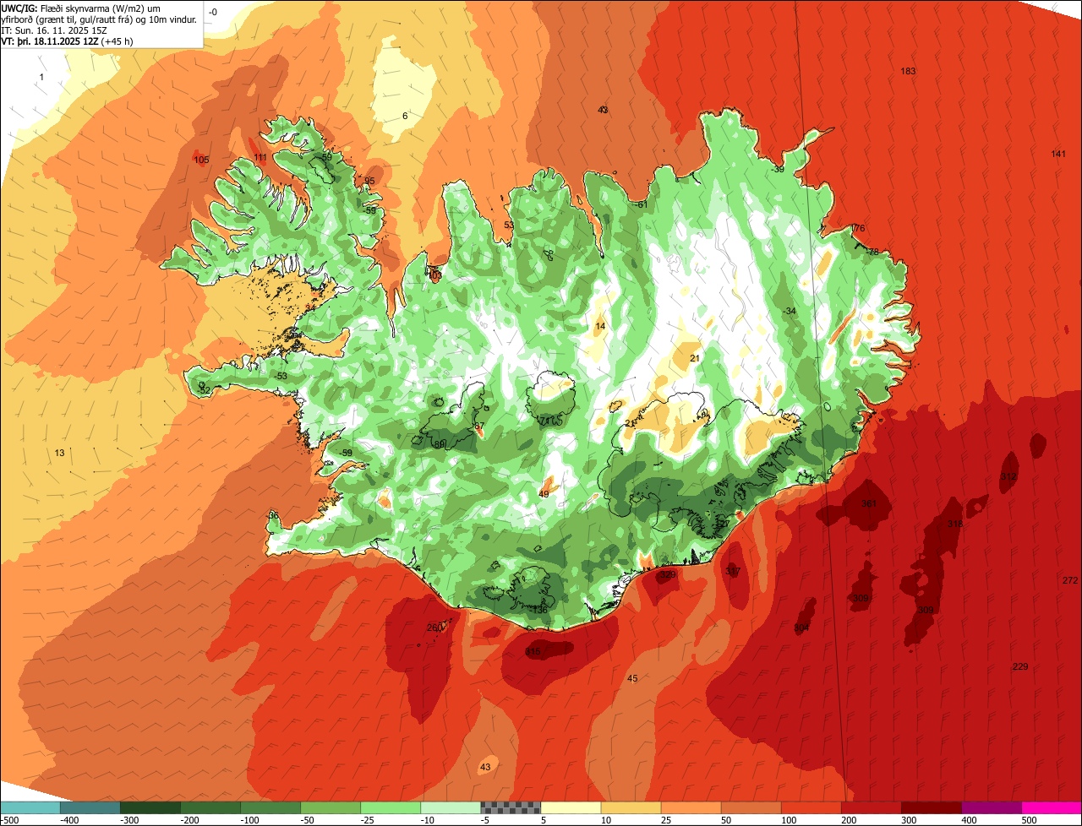Screen dimensions: 1082x826
Task: Click the '183' flux value over the northeast ocean
Action: [909, 71]
